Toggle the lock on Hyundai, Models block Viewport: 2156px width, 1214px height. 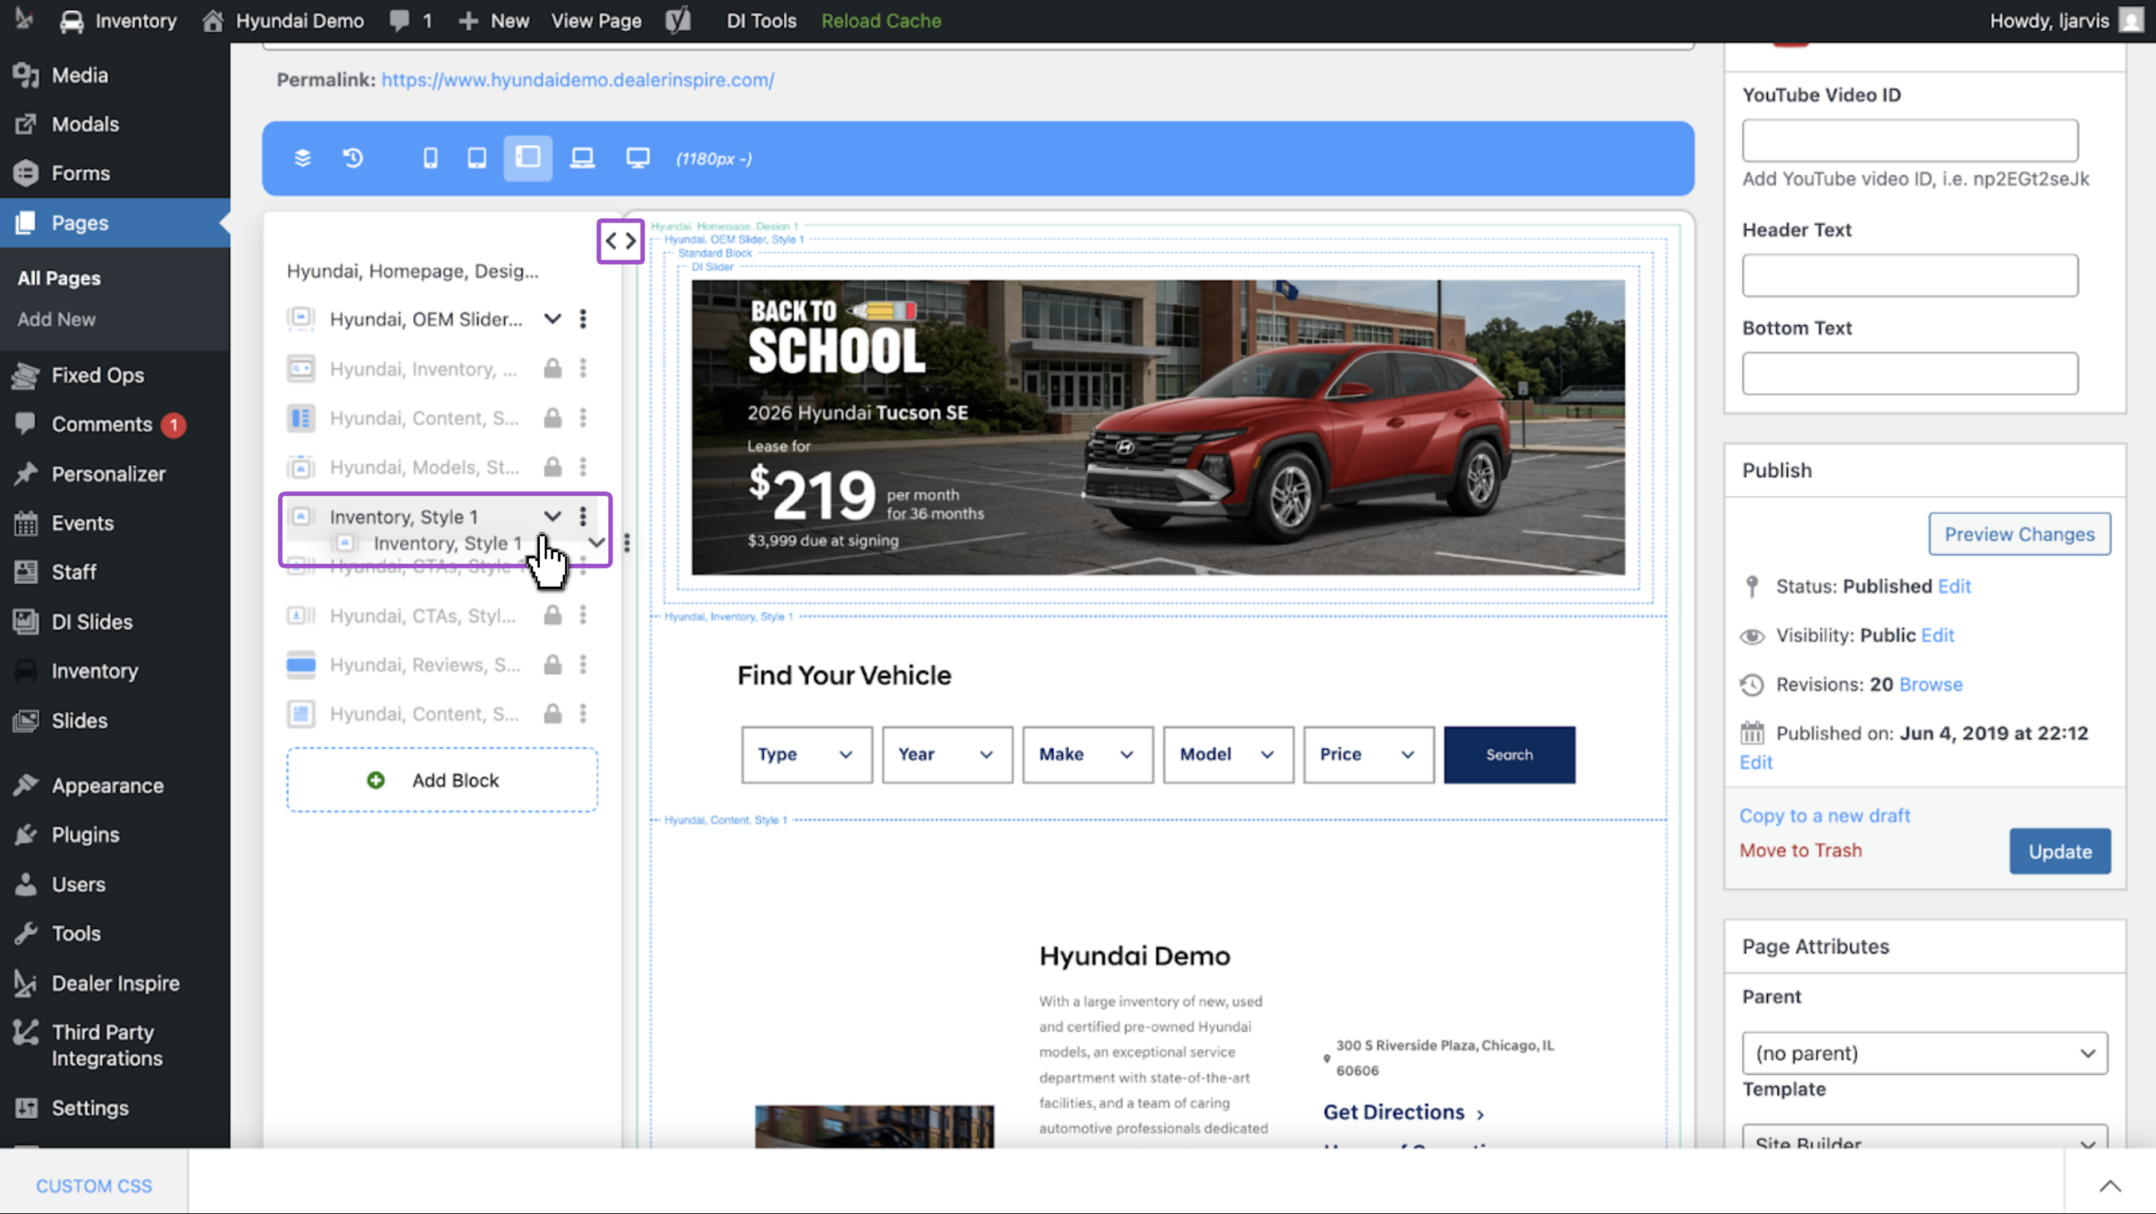point(552,467)
